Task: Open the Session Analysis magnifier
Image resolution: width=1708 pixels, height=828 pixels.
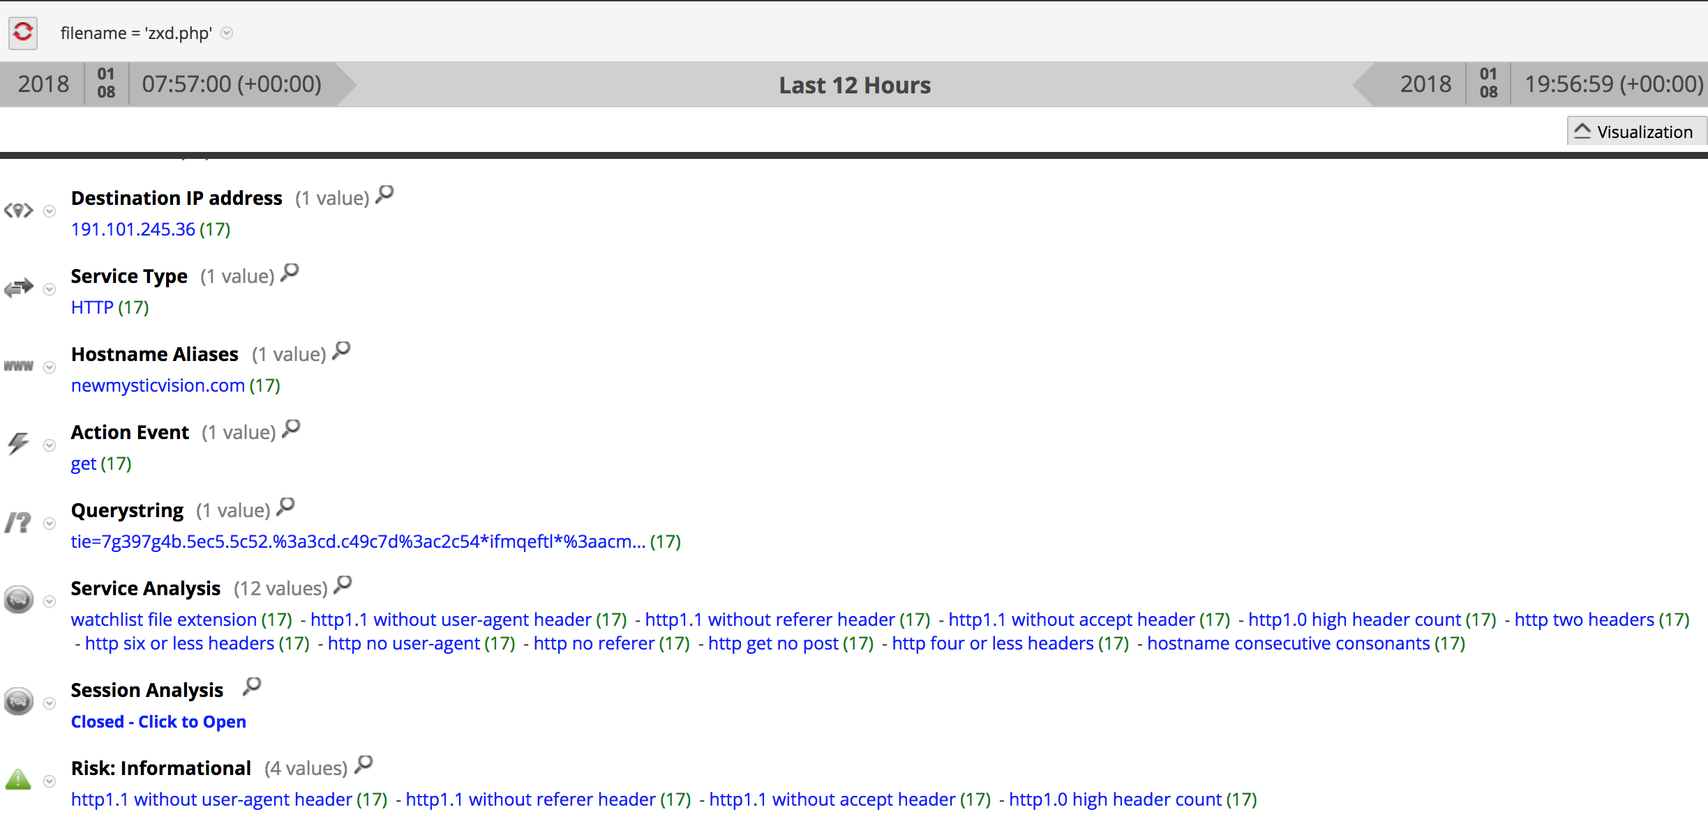Action: (252, 687)
